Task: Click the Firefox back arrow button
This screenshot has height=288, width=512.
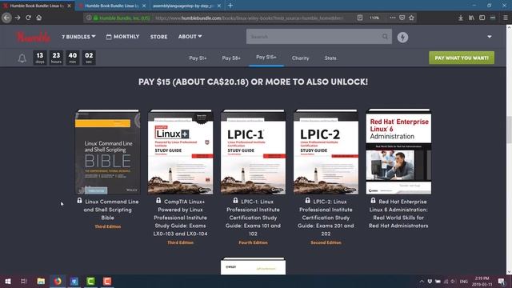Action: tap(6, 18)
